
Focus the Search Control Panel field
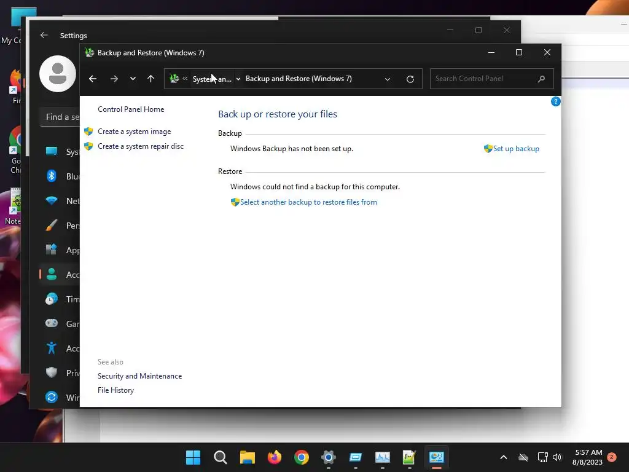click(492, 79)
